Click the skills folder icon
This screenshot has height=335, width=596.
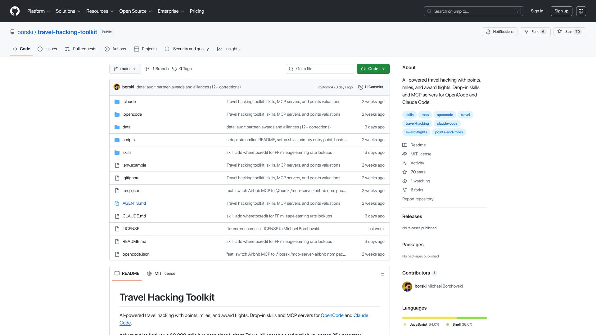[117, 153]
